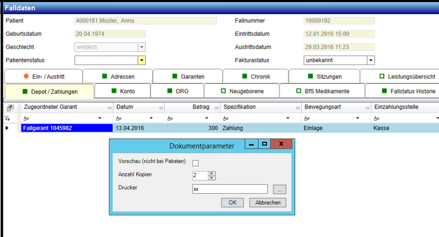This screenshot has height=237, width=439.
Task: Click the Fallnummer field
Action: pyautogui.click(x=339, y=20)
